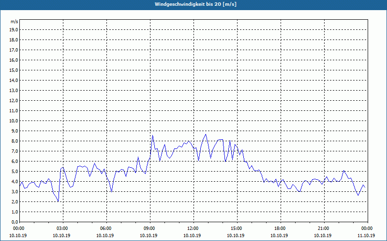Select the '10,0' y-axis value
This screenshot has height=241, width=387.
coord(14,121)
